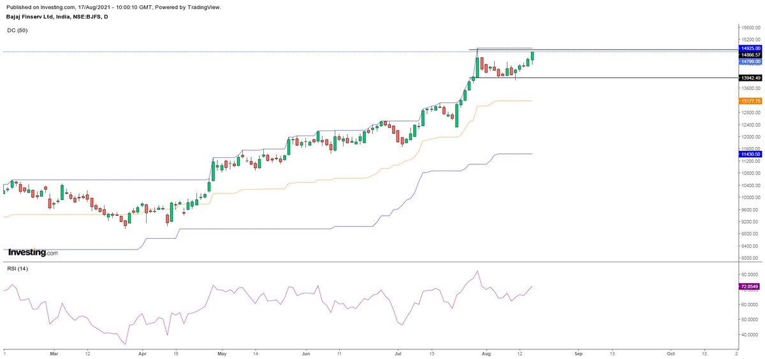Click the orange 13177.75 price tag
The width and height of the screenshot is (765, 359).
tap(749, 101)
